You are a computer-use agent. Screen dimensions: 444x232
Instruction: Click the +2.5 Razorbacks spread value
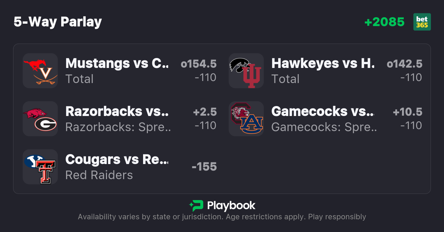(205, 112)
